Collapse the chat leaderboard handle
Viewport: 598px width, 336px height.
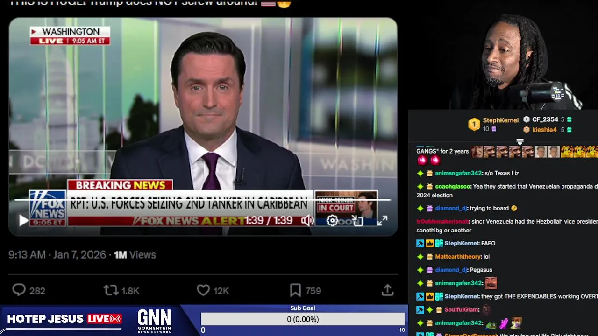[520, 141]
